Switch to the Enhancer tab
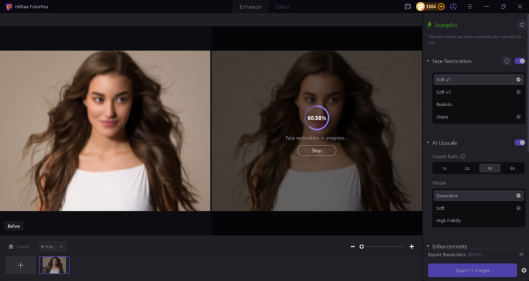Screen dimensions: 529x281 pyautogui.click(x=250, y=7)
